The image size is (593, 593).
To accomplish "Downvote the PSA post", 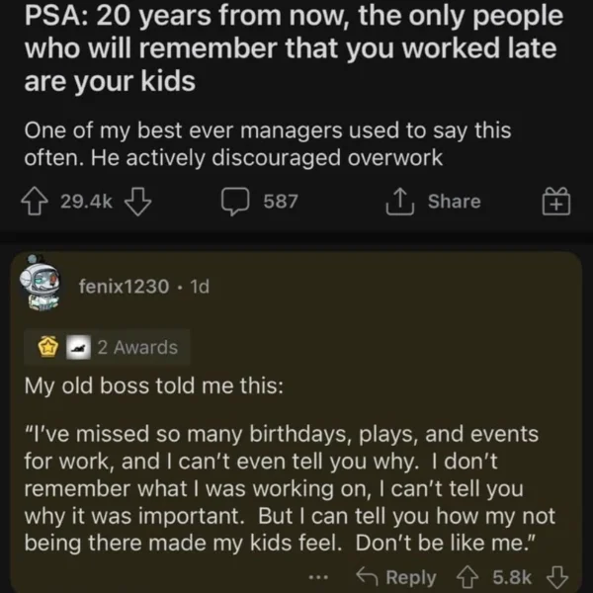I will pyautogui.click(x=138, y=202).
